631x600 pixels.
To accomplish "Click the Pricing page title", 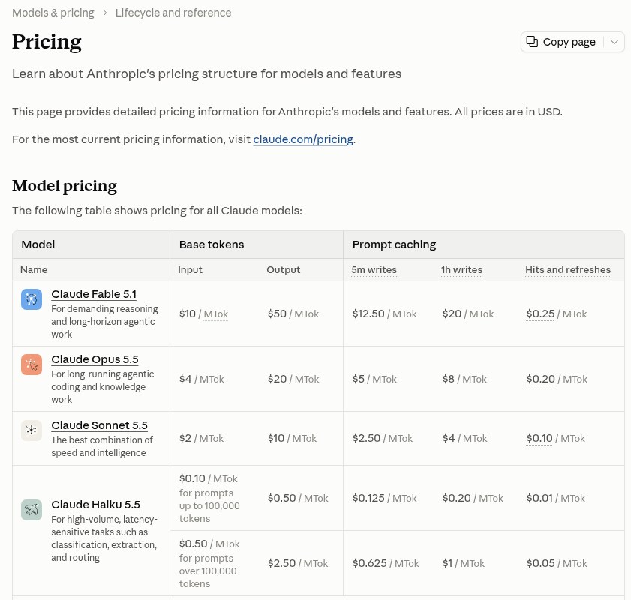I will point(47,42).
